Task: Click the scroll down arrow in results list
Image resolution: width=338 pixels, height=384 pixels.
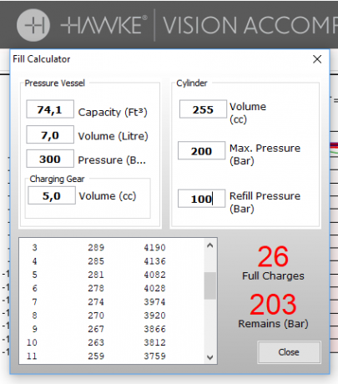Action: coord(210,357)
